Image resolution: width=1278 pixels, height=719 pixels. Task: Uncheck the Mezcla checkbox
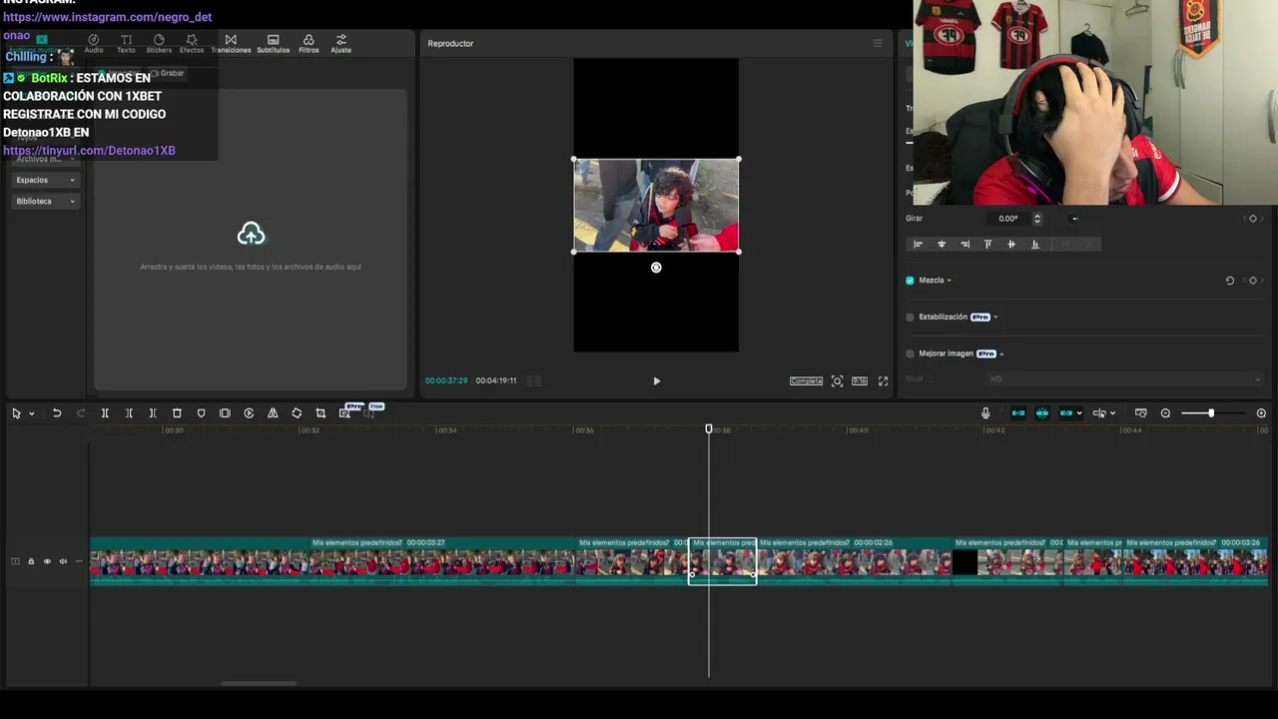pyautogui.click(x=910, y=281)
